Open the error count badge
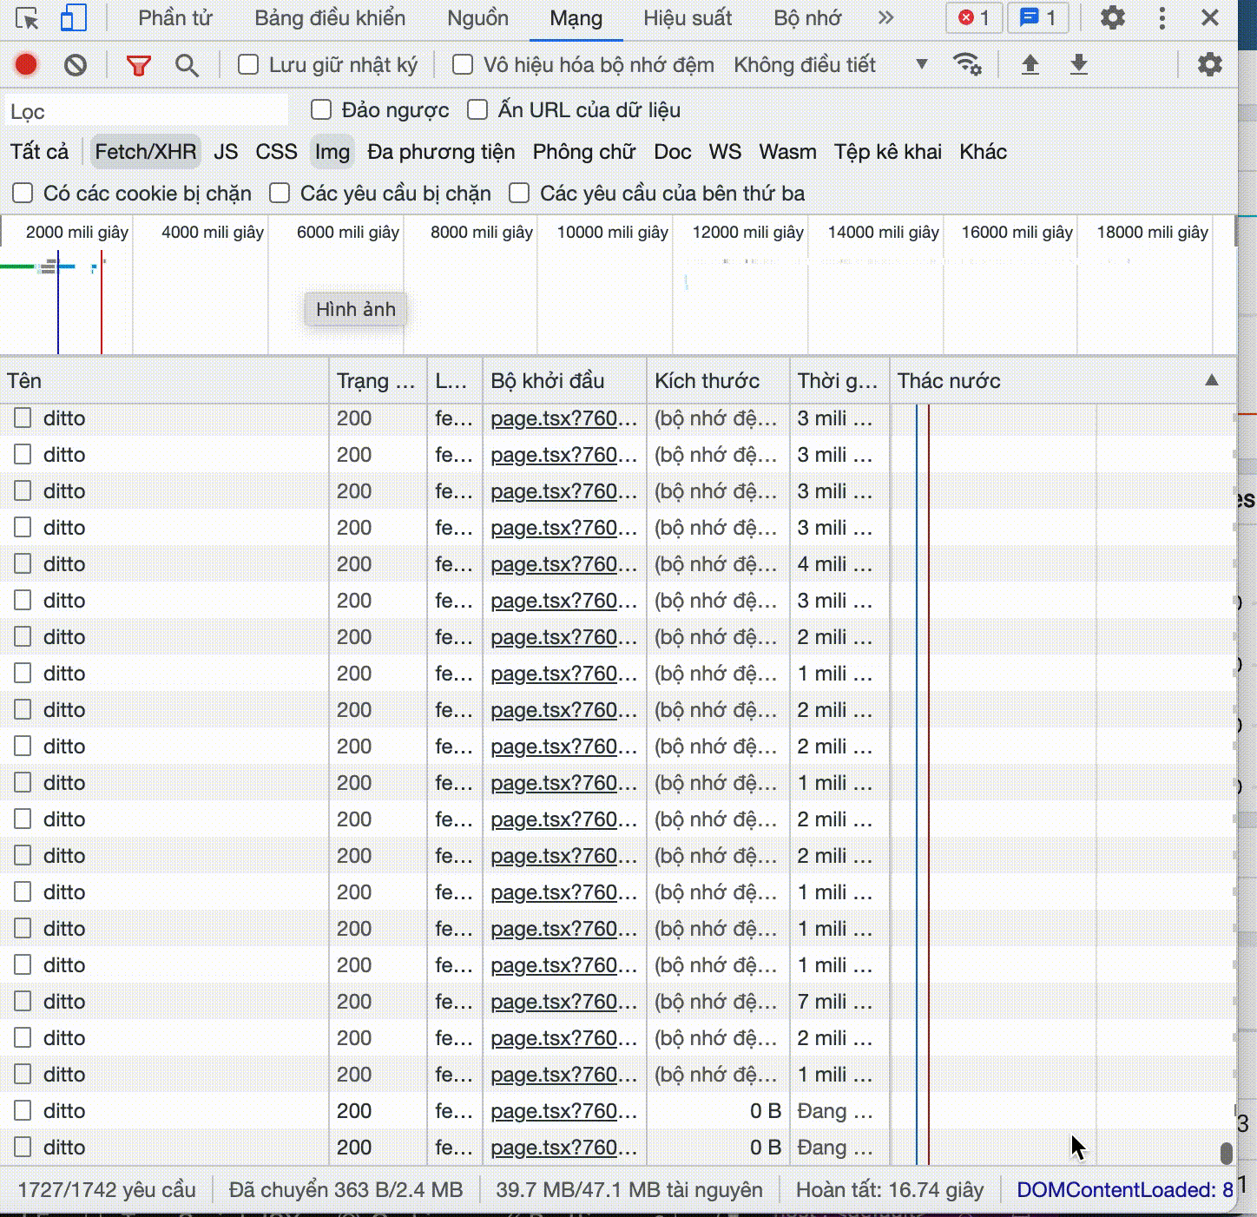 [x=974, y=17]
